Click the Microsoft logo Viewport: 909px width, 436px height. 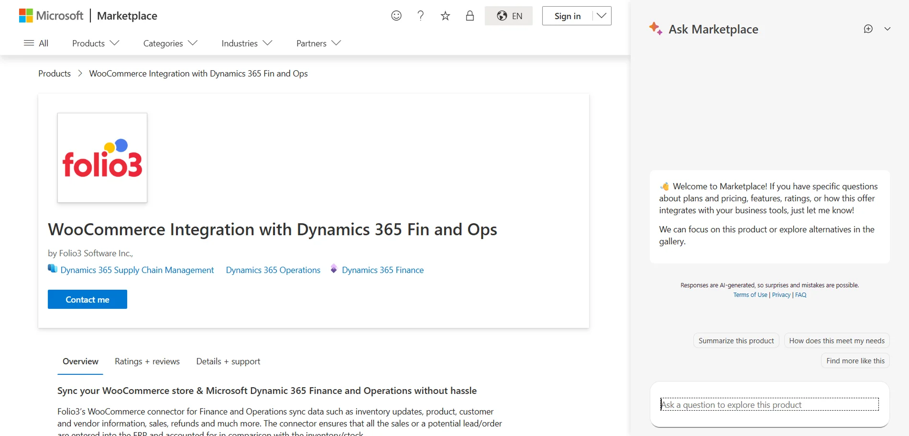coord(51,16)
